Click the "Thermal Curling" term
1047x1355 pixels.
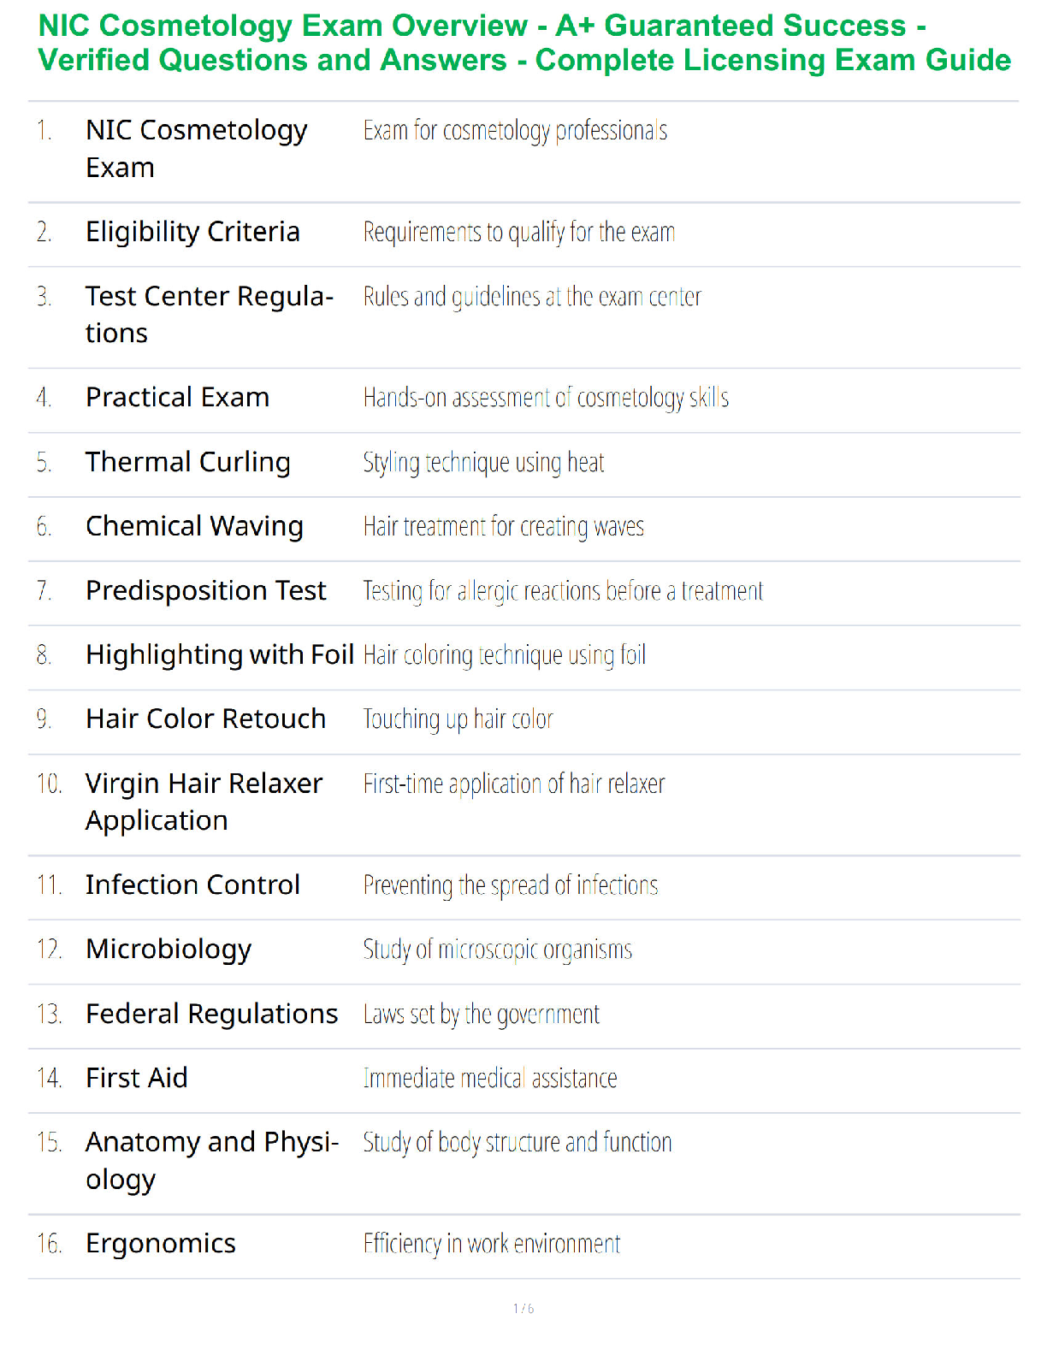tap(187, 462)
